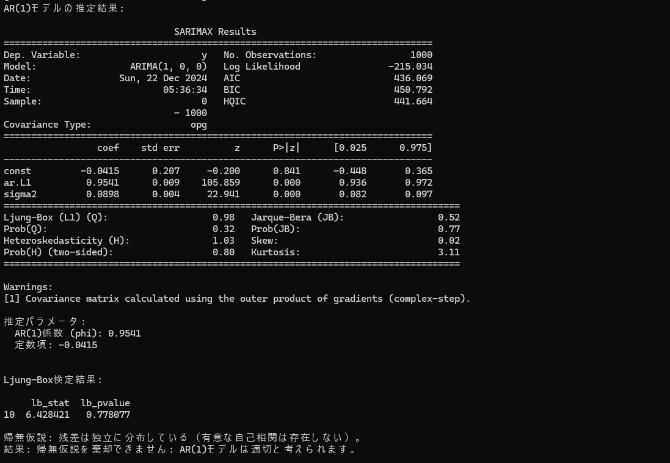Select the 'ARIMA(1, 0, 0)' model value
This screenshot has width=670, height=463.
click(169, 67)
